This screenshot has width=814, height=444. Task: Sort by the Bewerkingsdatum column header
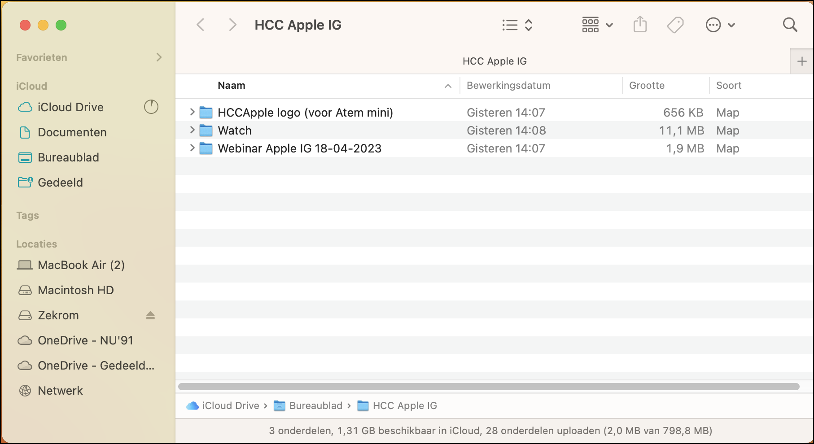coord(508,86)
